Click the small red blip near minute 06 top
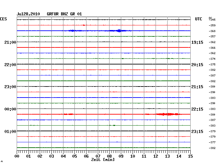217x165 pixels. click(x=84, y=25)
